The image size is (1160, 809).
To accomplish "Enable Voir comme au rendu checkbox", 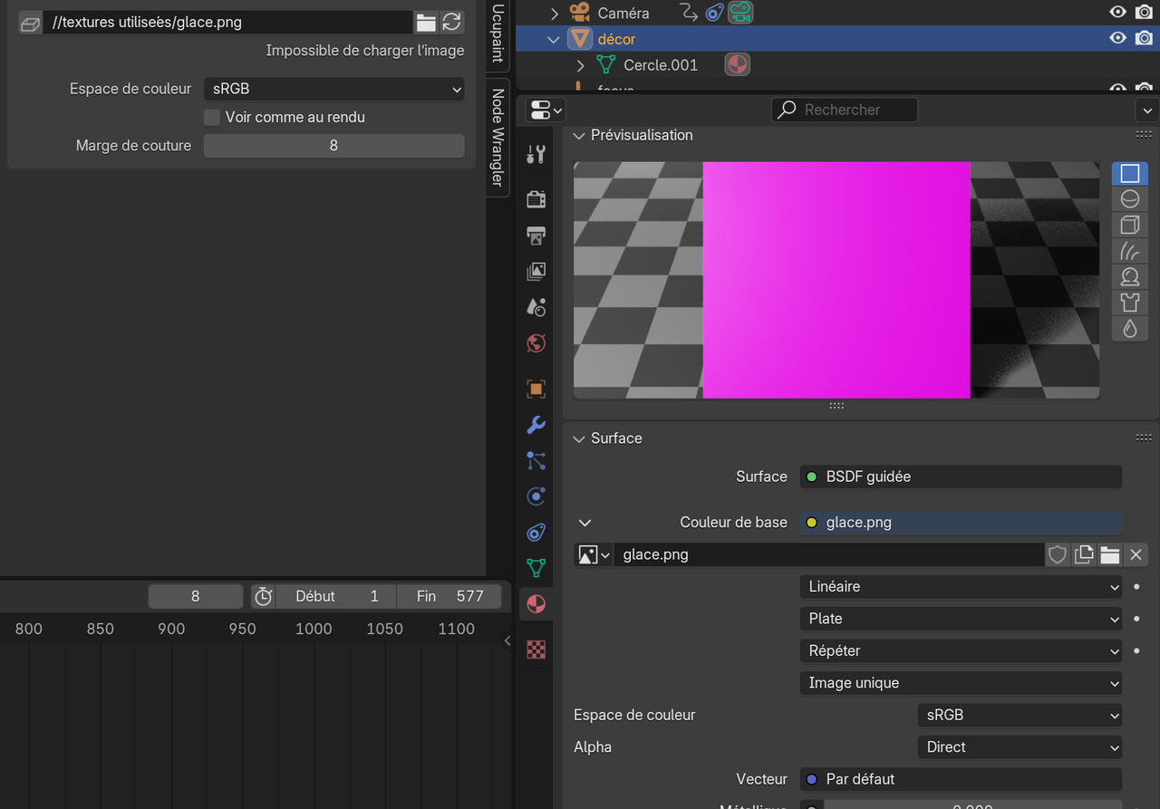I will 212,117.
